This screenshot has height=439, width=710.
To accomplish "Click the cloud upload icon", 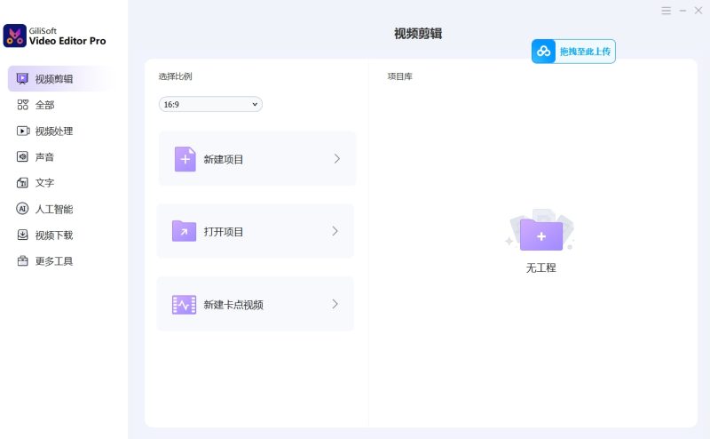I will [x=543, y=52].
